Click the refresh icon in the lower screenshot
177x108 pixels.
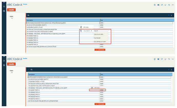point(162,59)
